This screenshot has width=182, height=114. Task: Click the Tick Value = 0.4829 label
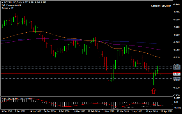click(11, 5)
